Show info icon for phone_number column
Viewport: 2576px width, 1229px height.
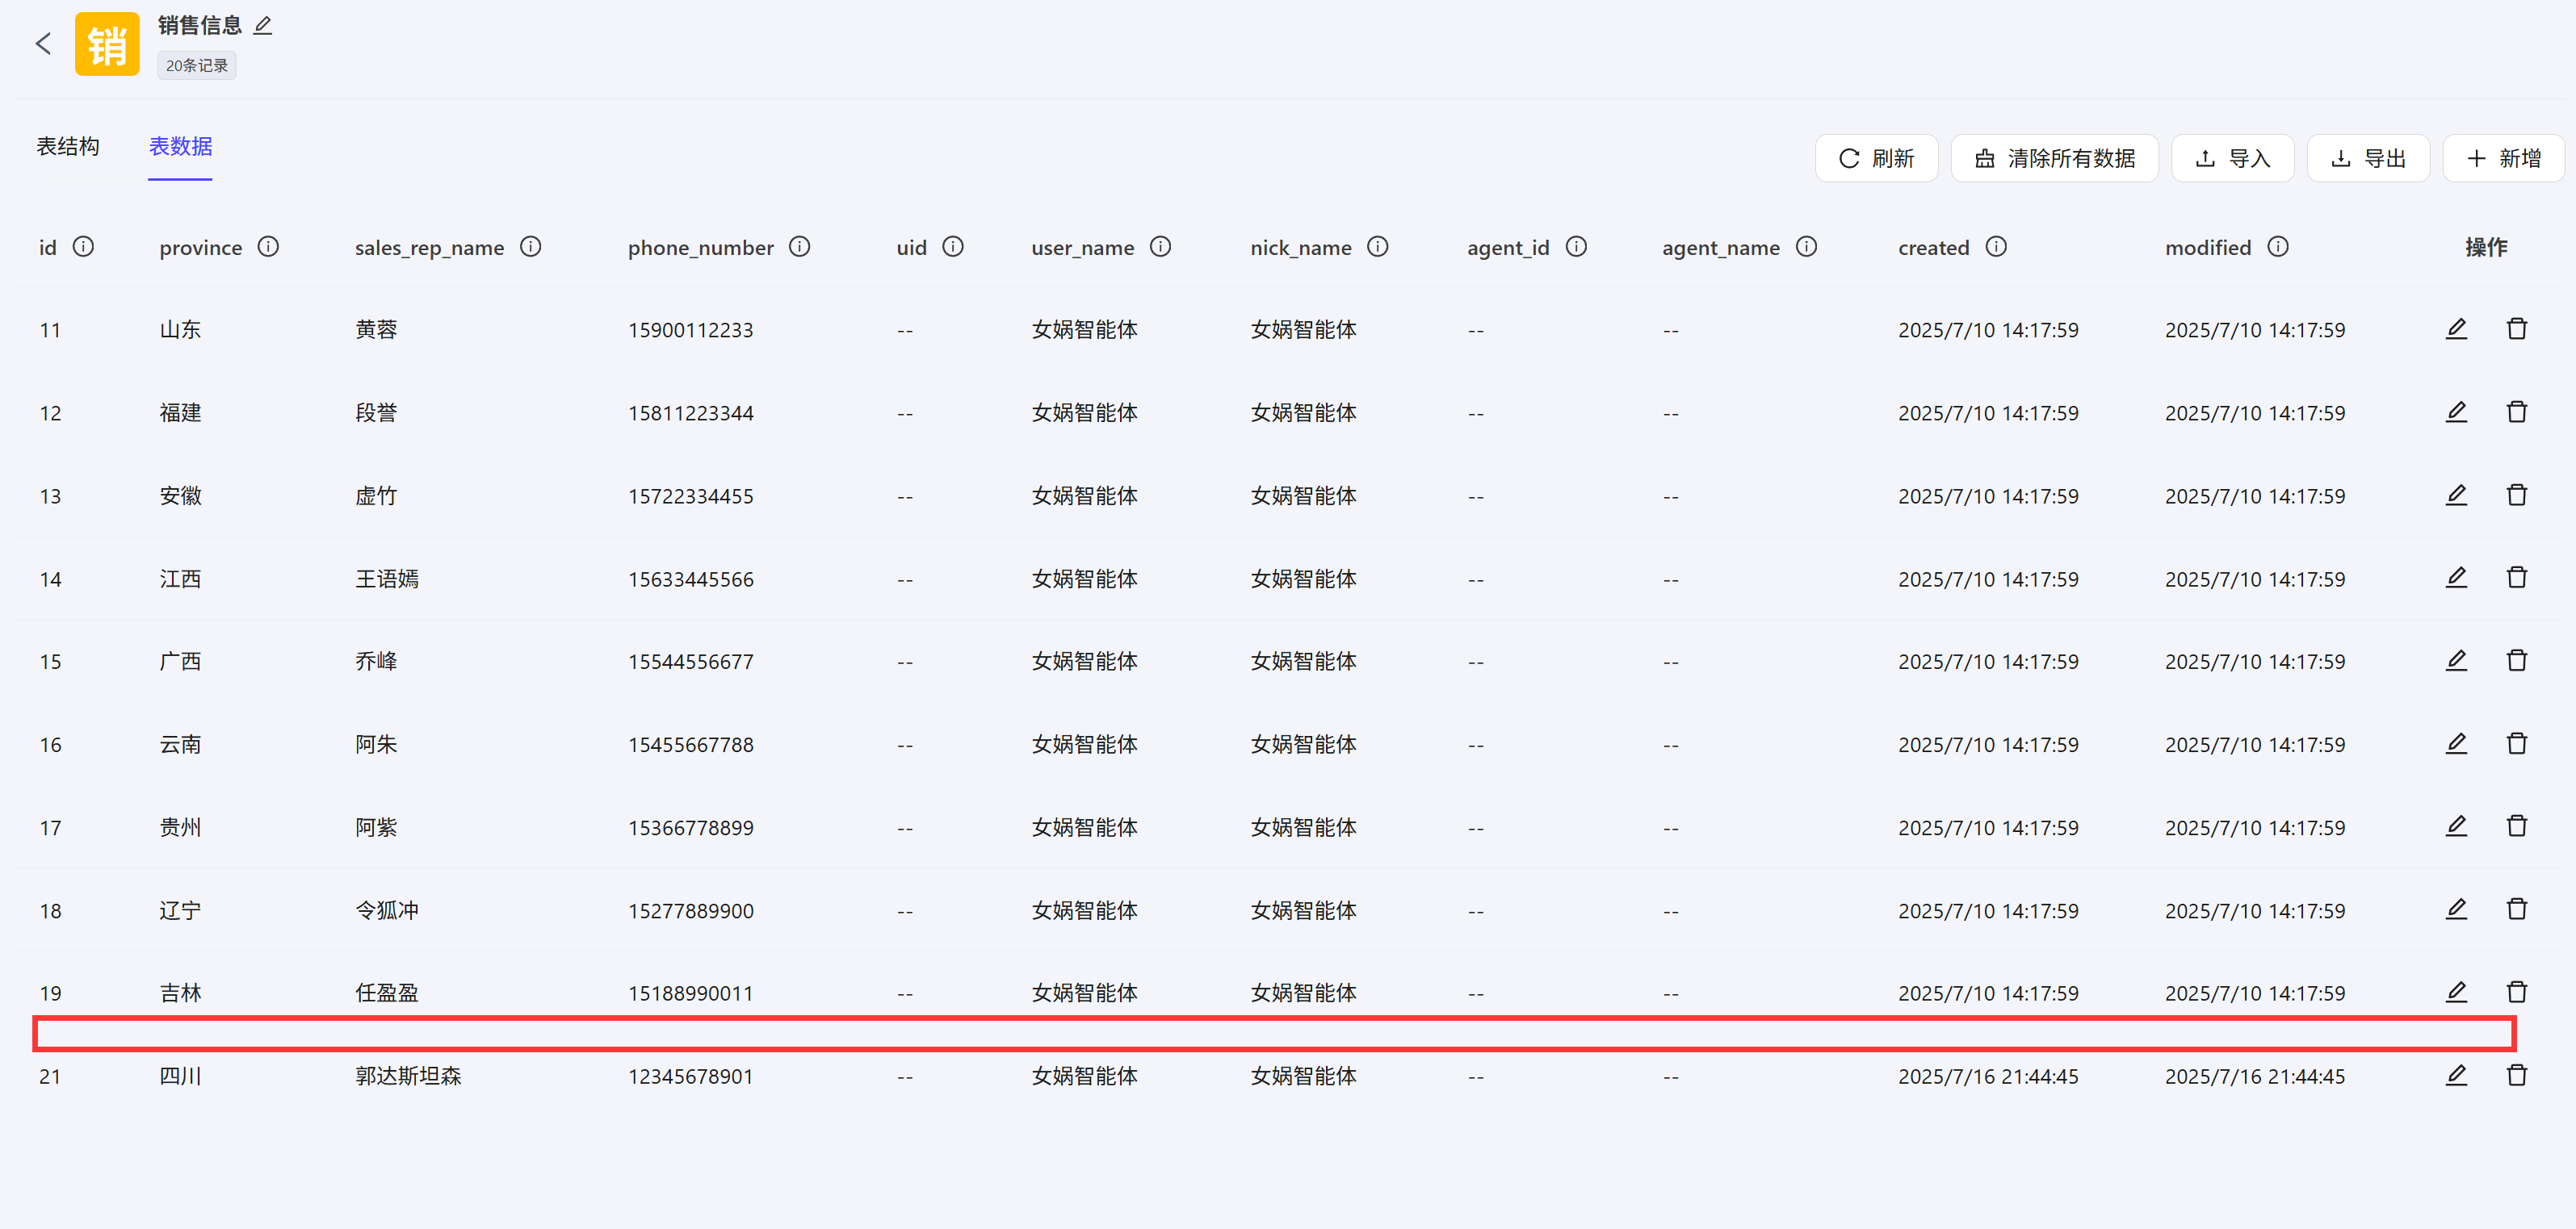tap(799, 247)
